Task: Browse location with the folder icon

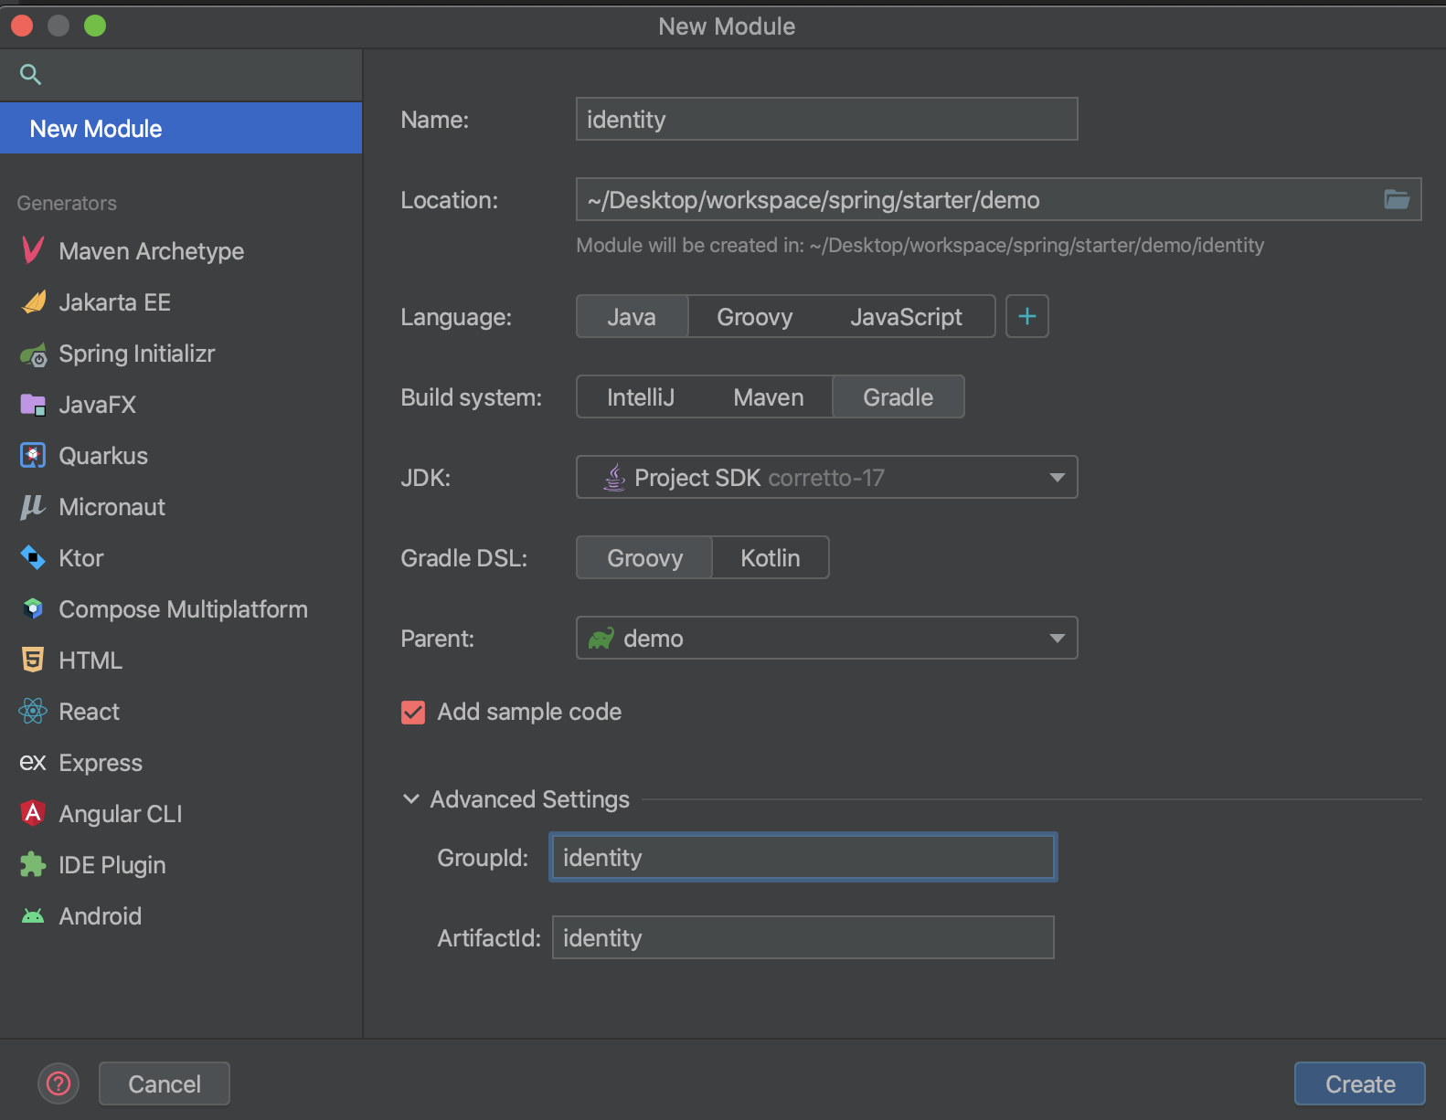Action: [x=1397, y=199]
